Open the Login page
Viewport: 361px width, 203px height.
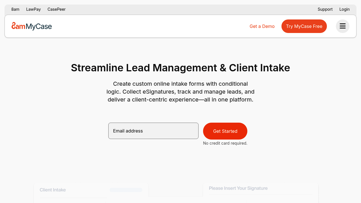pyautogui.click(x=344, y=9)
